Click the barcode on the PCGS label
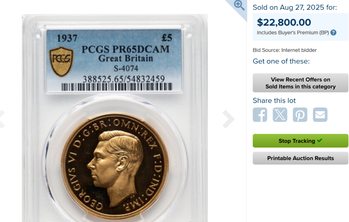Viewport: 349px width, 222px height. tap(117, 87)
